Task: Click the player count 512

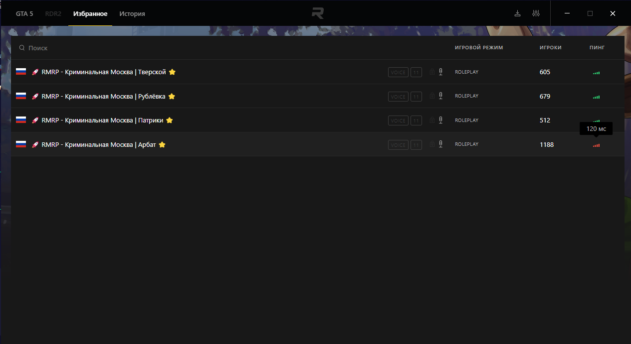Action: coord(545,120)
